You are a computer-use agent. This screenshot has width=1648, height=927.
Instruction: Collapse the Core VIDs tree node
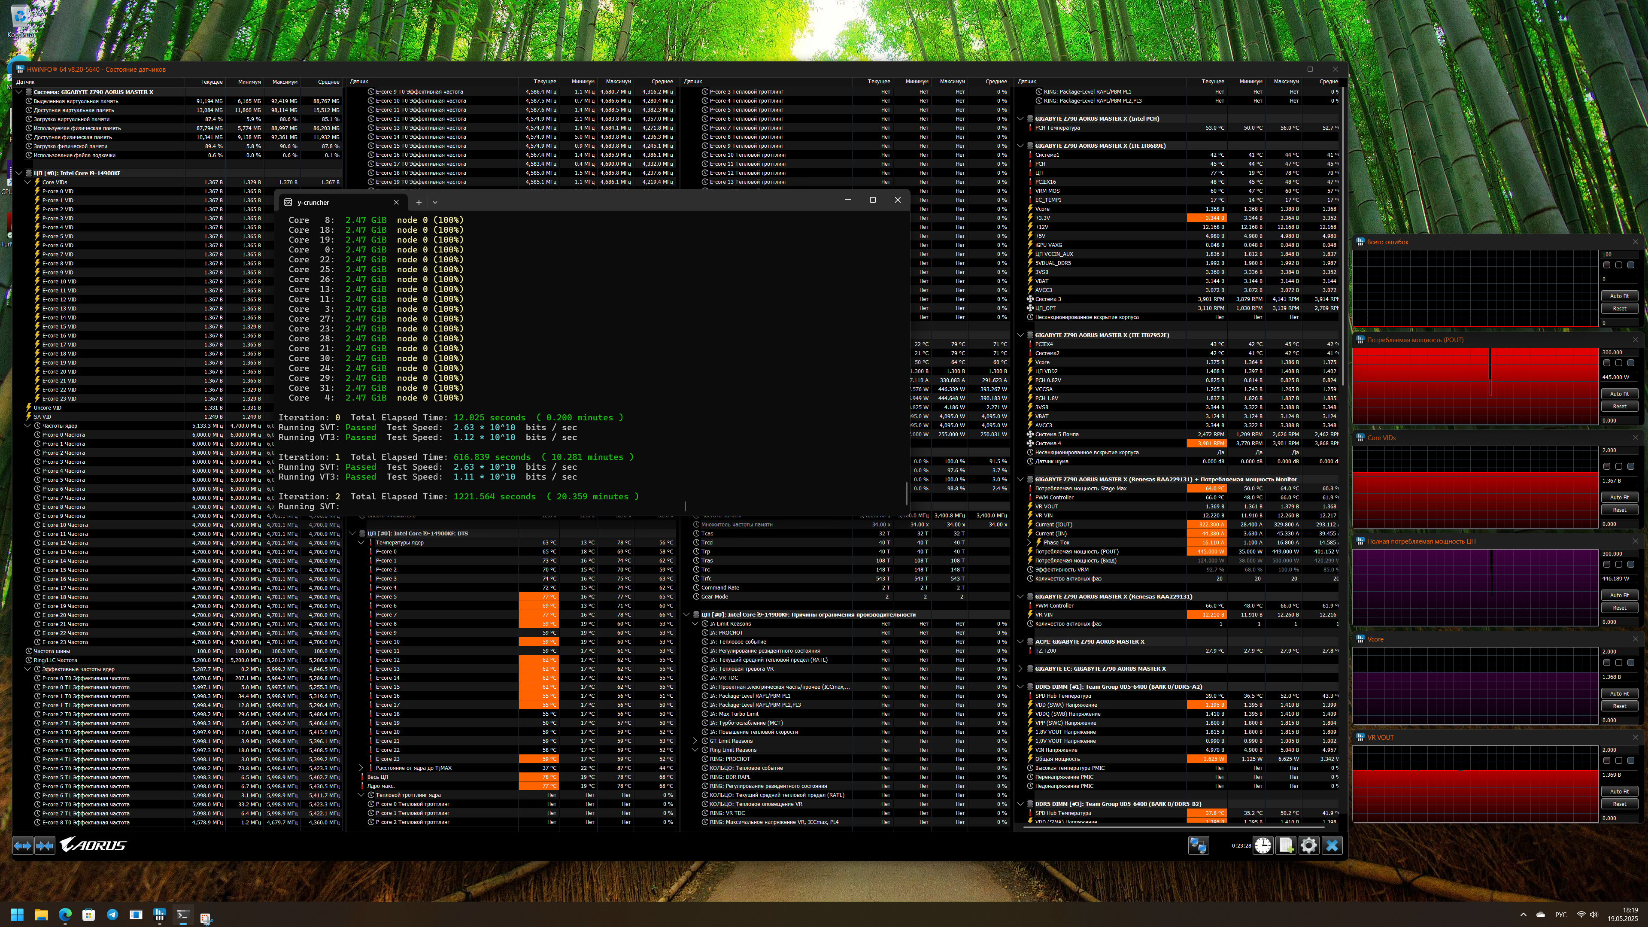27,182
